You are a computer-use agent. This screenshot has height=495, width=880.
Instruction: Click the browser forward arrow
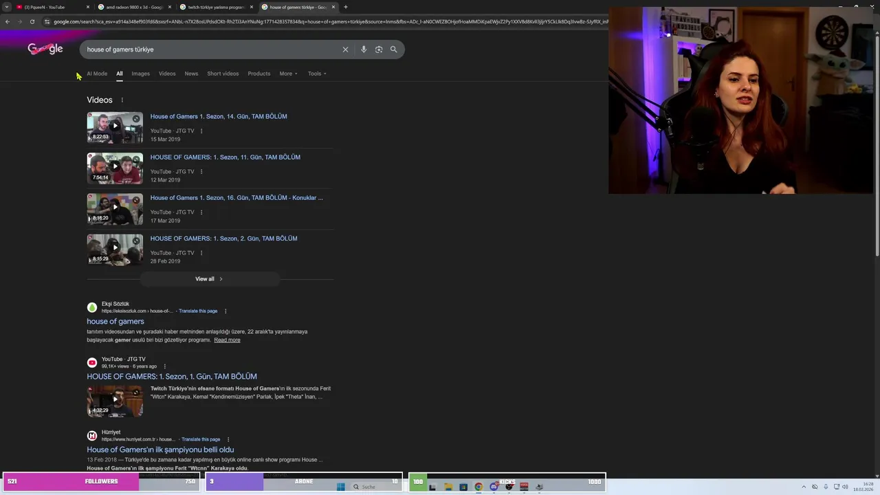[x=19, y=21]
